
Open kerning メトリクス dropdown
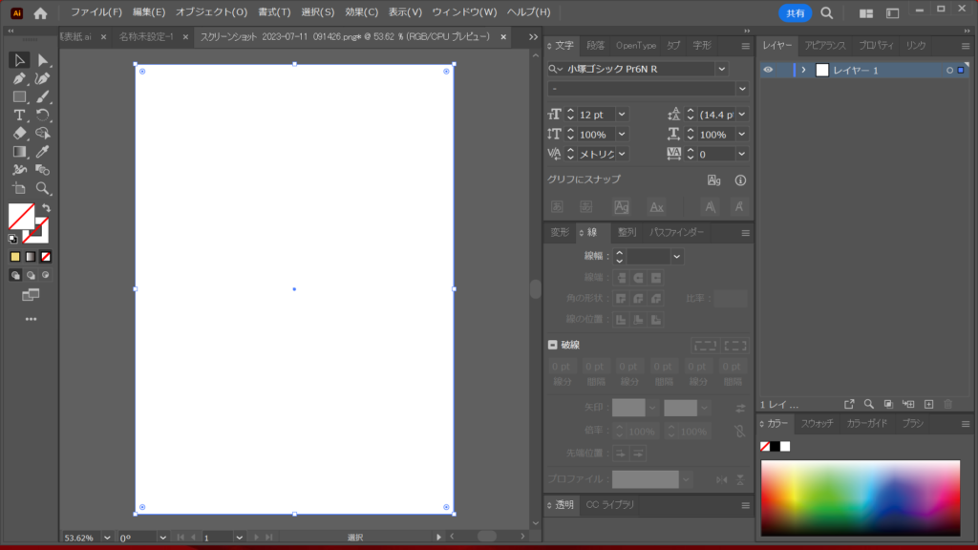622,154
